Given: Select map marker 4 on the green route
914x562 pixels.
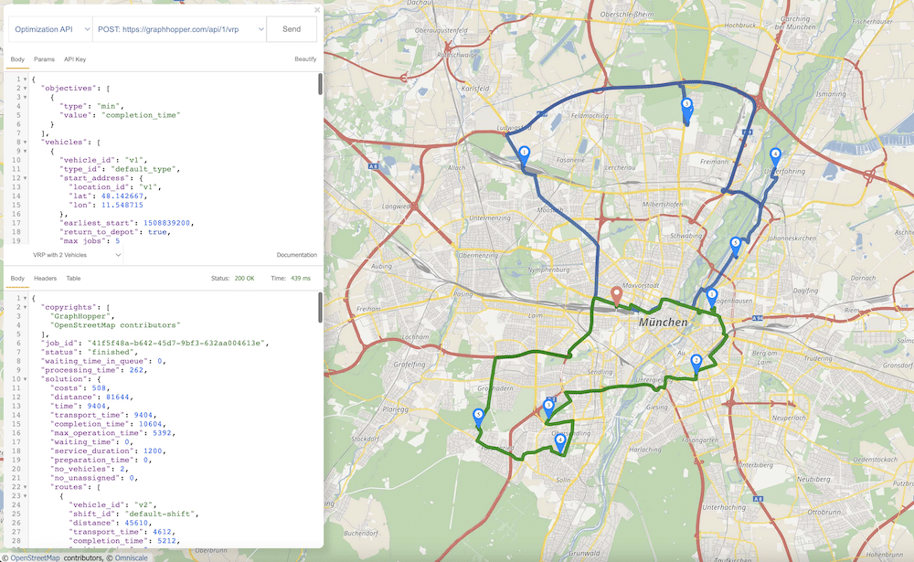Looking at the screenshot, I should pyautogui.click(x=560, y=442).
